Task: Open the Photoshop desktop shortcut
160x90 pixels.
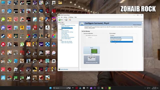Action: 41,12
